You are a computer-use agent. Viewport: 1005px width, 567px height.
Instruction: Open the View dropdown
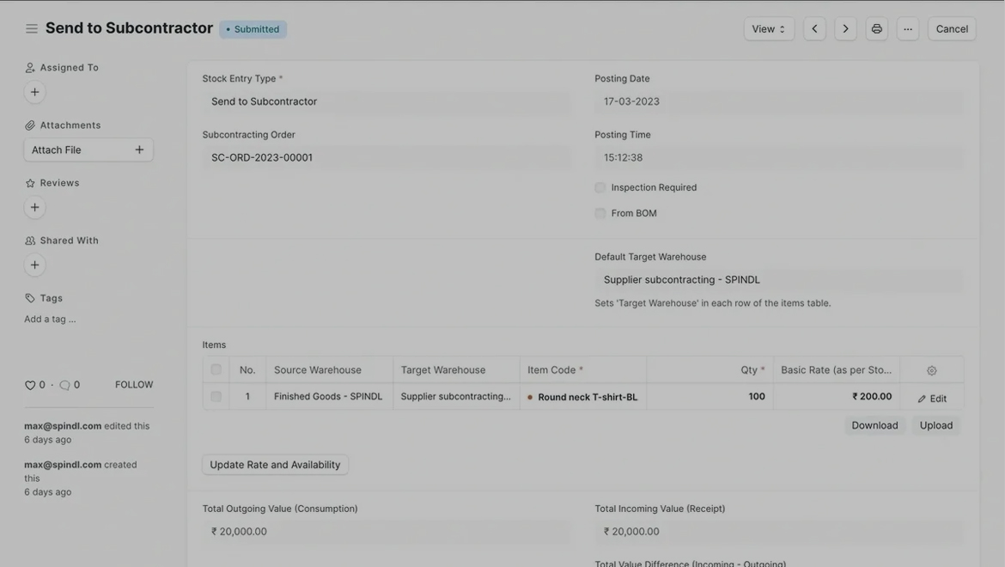click(x=768, y=28)
